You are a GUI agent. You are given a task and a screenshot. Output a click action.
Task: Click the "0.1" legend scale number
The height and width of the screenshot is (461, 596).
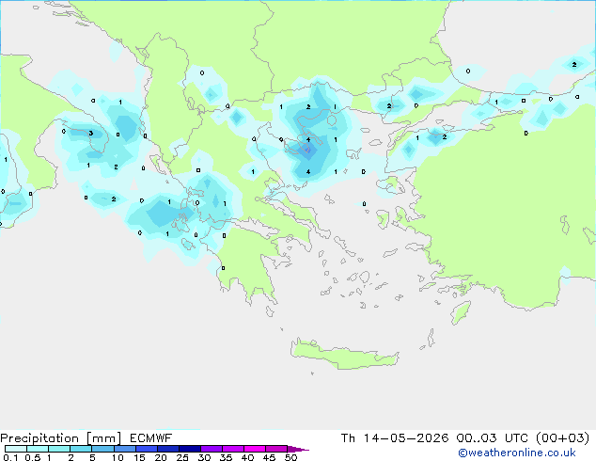[x=10, y=457]
